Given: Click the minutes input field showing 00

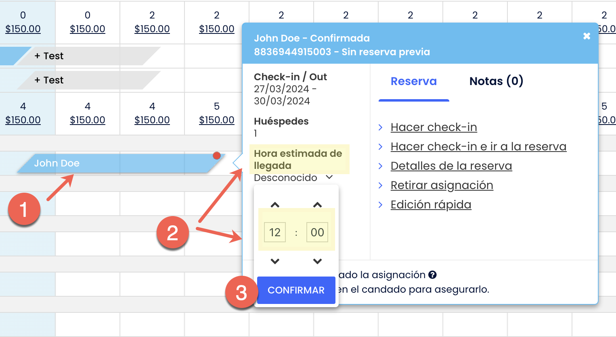Looking at the screenshot, I should [x=317, y=232].
